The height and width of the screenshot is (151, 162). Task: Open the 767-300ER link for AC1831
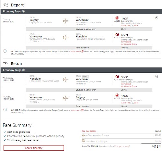click(x=126, y=42)
